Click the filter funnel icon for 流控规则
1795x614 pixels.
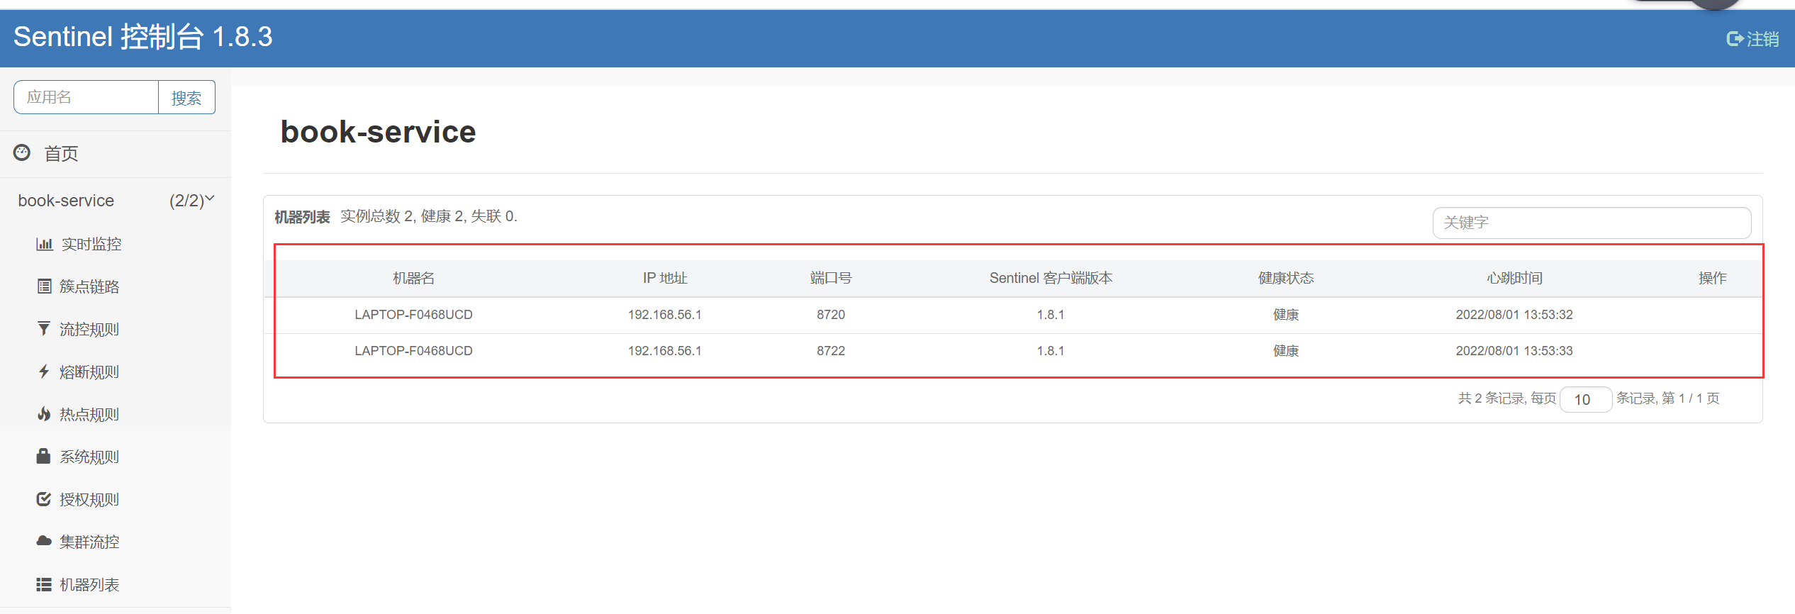pos(44,329)
